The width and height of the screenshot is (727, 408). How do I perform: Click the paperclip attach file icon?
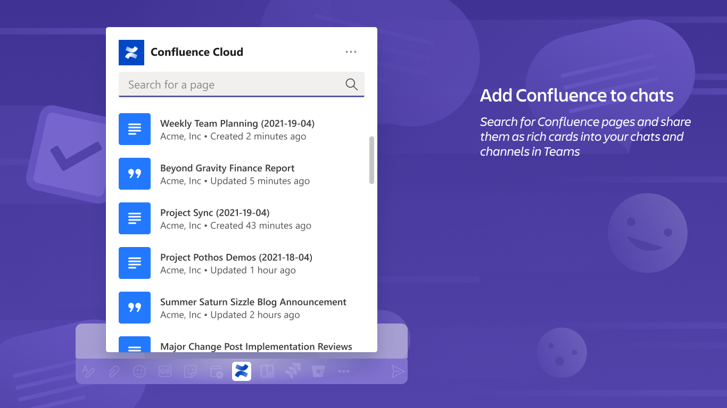click(114, 371)
